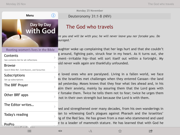Tap 'See contents list for all reflections' subtitle

[x=21, y=60]
